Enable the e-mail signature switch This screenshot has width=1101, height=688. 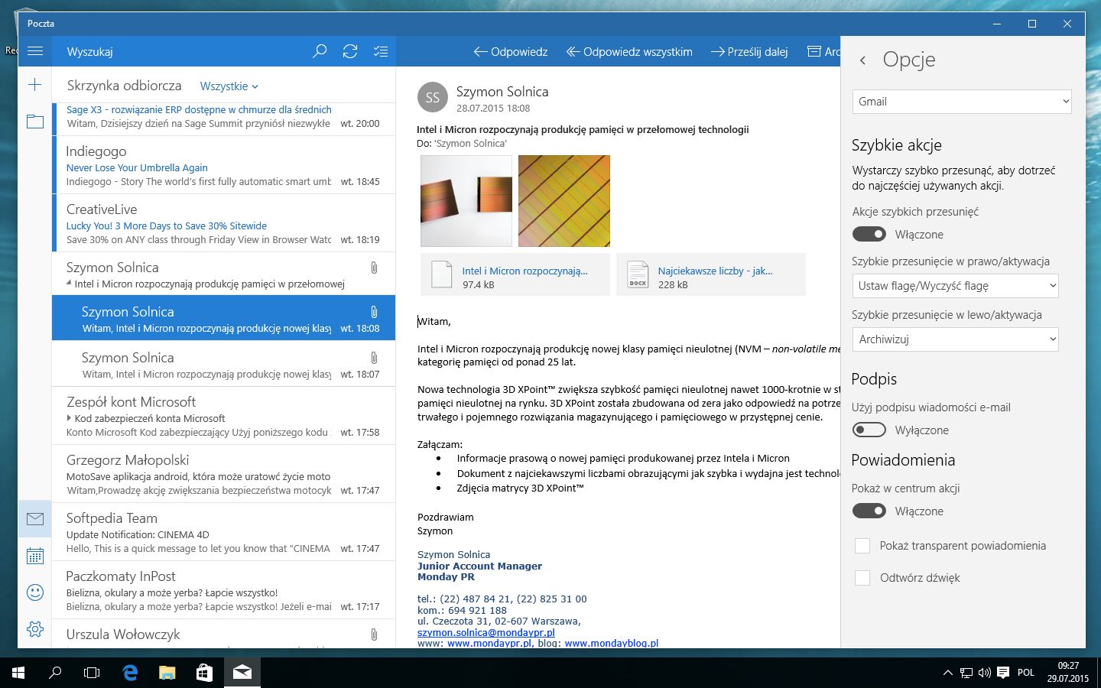point(869,430)
